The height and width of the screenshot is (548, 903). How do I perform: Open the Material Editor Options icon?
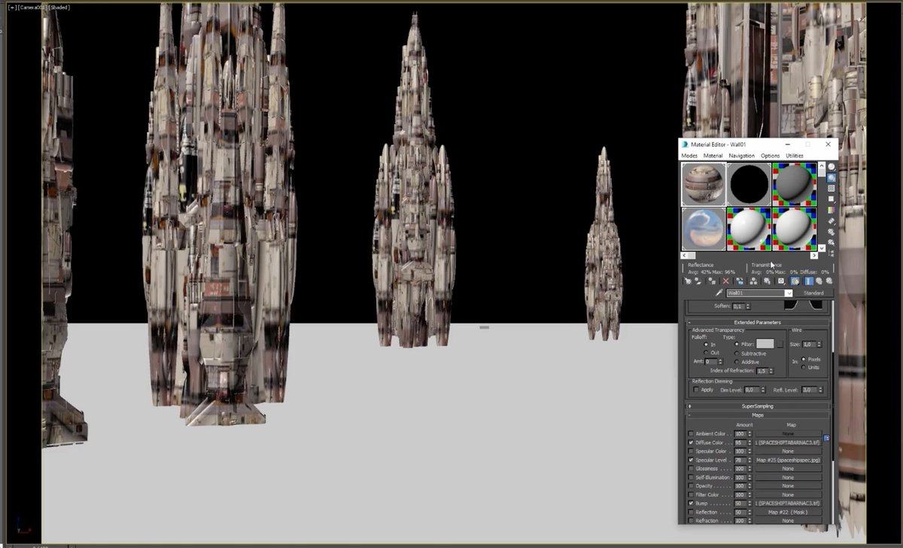coord(832,232)
